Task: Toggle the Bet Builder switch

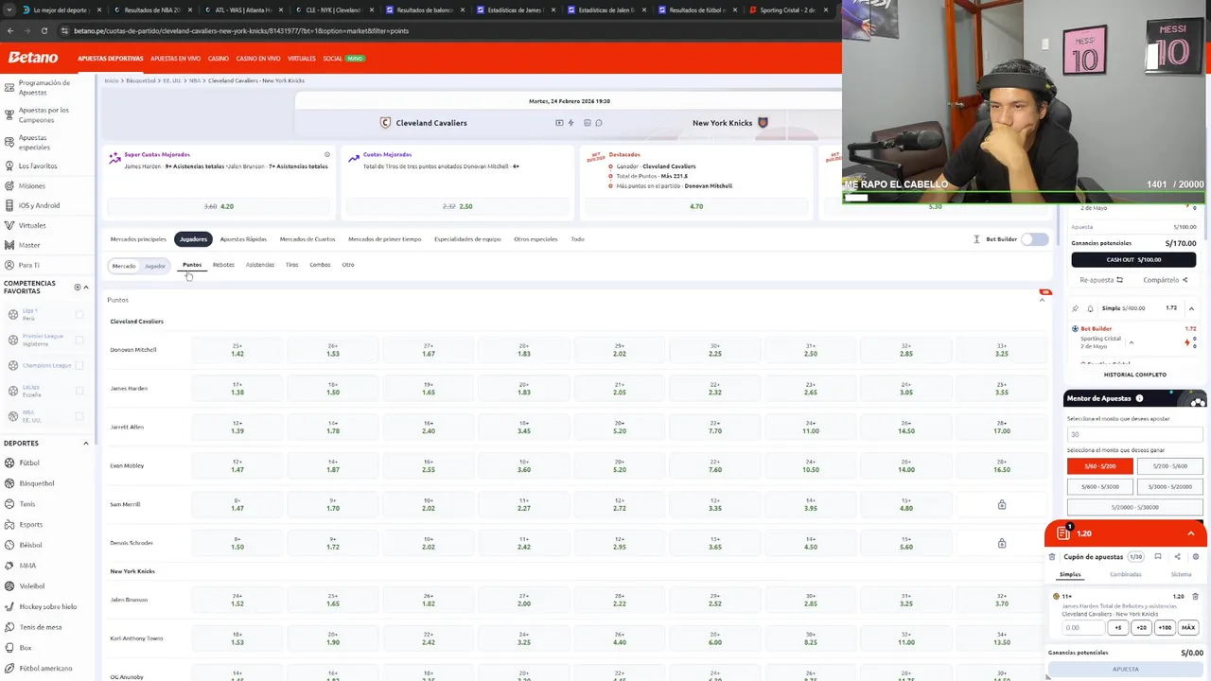Action: click(1034, 239)
